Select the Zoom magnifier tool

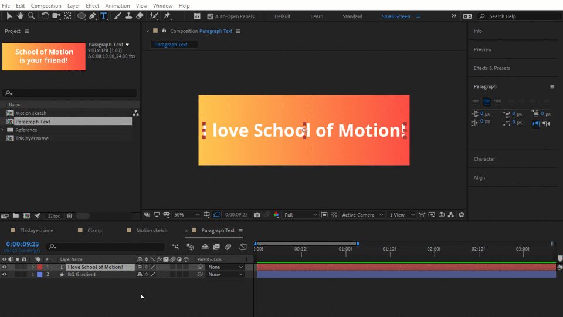pos(31,16)
